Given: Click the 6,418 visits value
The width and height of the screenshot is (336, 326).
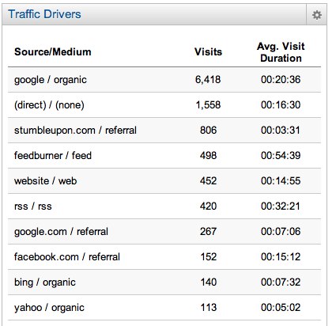Looking at the screenshot, I should (x=208, y=80).
